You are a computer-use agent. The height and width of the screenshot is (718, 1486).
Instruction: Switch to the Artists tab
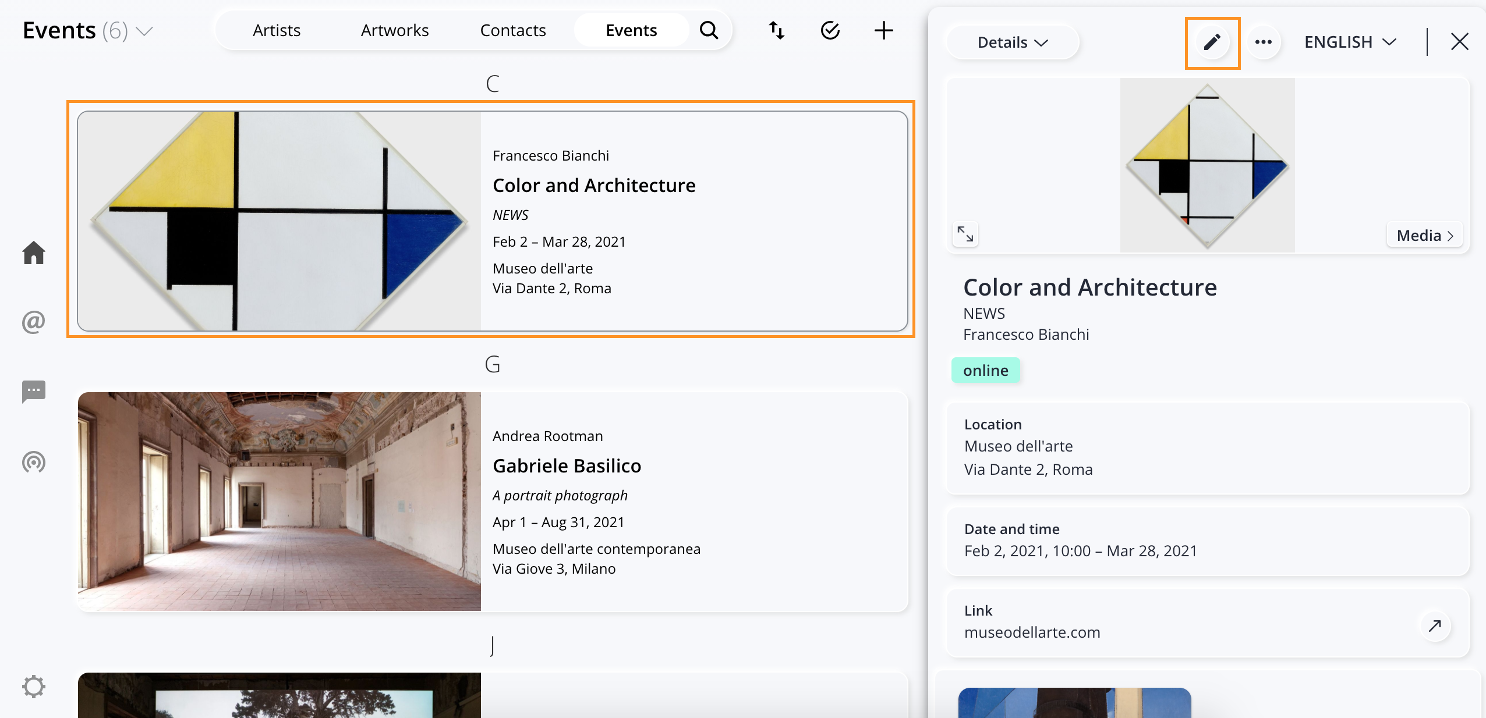pyautogui.click(x=277, y=30)
